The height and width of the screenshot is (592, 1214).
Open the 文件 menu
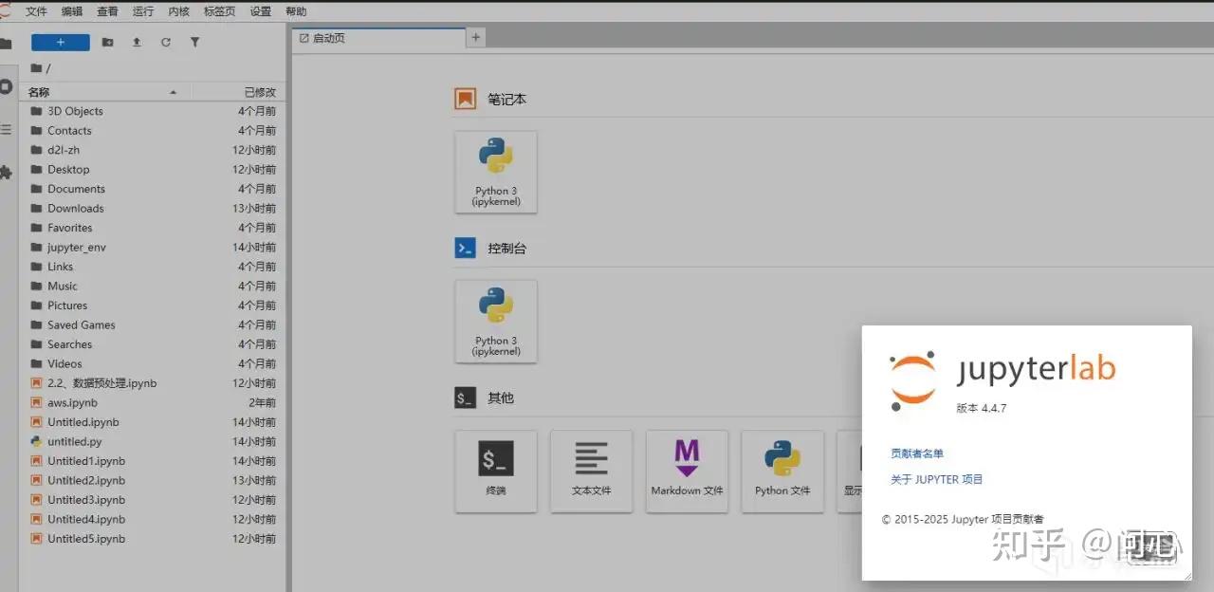click(36, 11)
